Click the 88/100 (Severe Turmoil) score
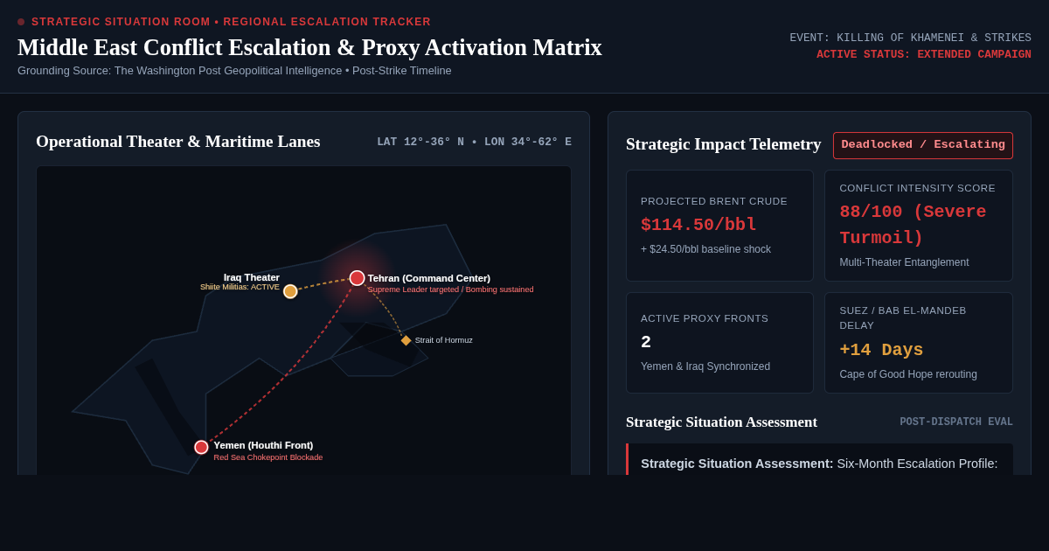The height and width of the screenshot is (551, 1049). [913, 225]
